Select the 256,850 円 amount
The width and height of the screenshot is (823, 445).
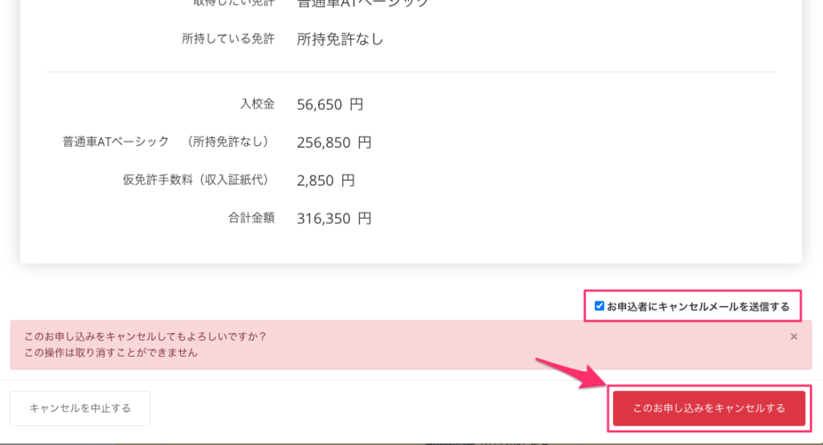(334, 142)
